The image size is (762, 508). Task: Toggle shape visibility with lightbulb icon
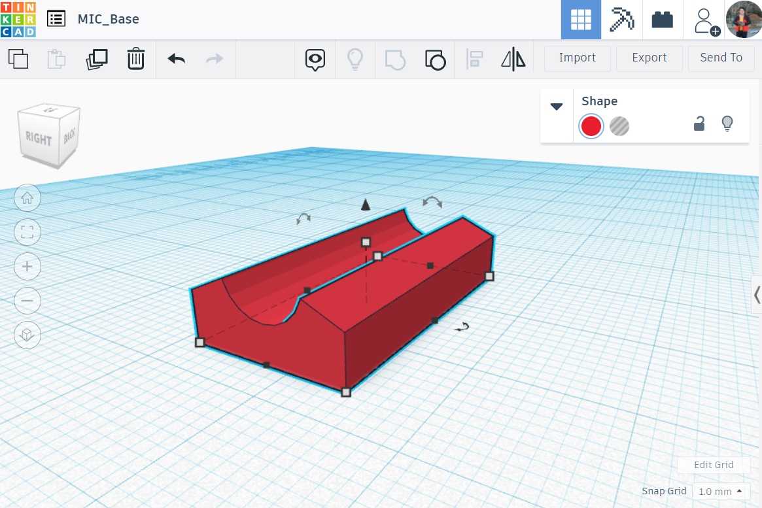[x=727, y=124]
